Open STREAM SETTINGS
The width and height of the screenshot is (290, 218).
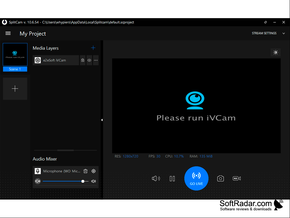[x=264, y=33]
